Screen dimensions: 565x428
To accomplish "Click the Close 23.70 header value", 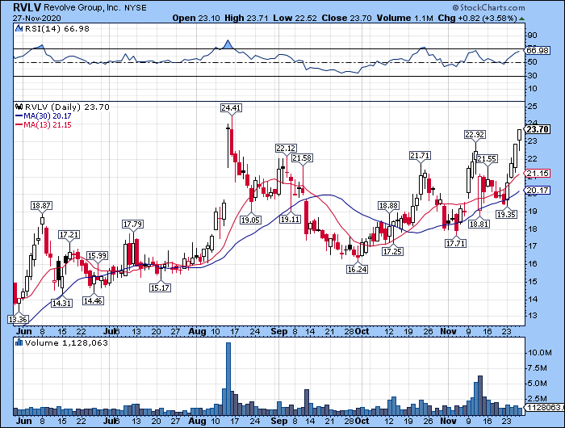I will click(x=346, y=18).
